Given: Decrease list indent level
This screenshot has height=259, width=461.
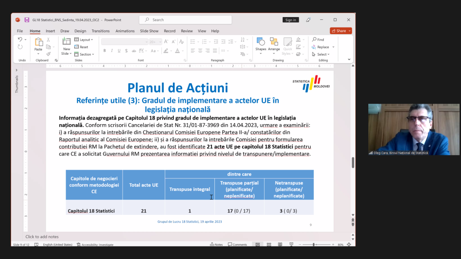Looking at the screenshot, I should (216, 42).
